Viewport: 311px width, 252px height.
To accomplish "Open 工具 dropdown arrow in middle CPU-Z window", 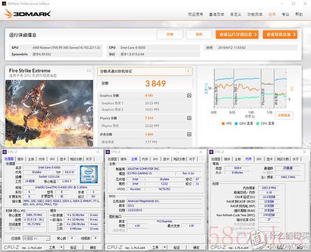I will coord(165,247).
